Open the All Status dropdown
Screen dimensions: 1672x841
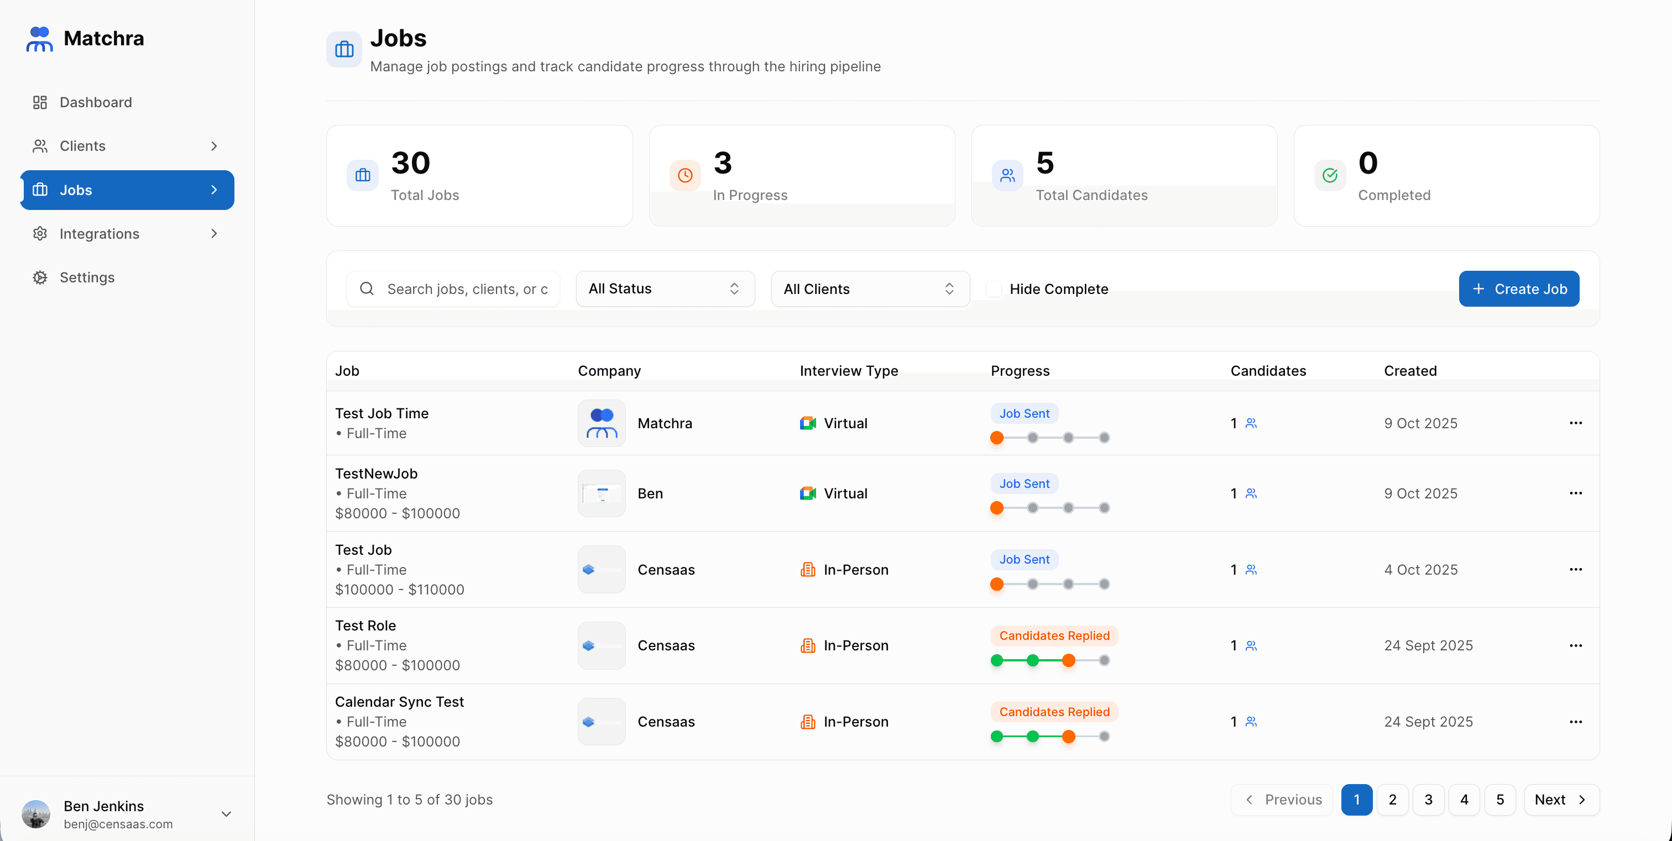[x=665, y=289]
